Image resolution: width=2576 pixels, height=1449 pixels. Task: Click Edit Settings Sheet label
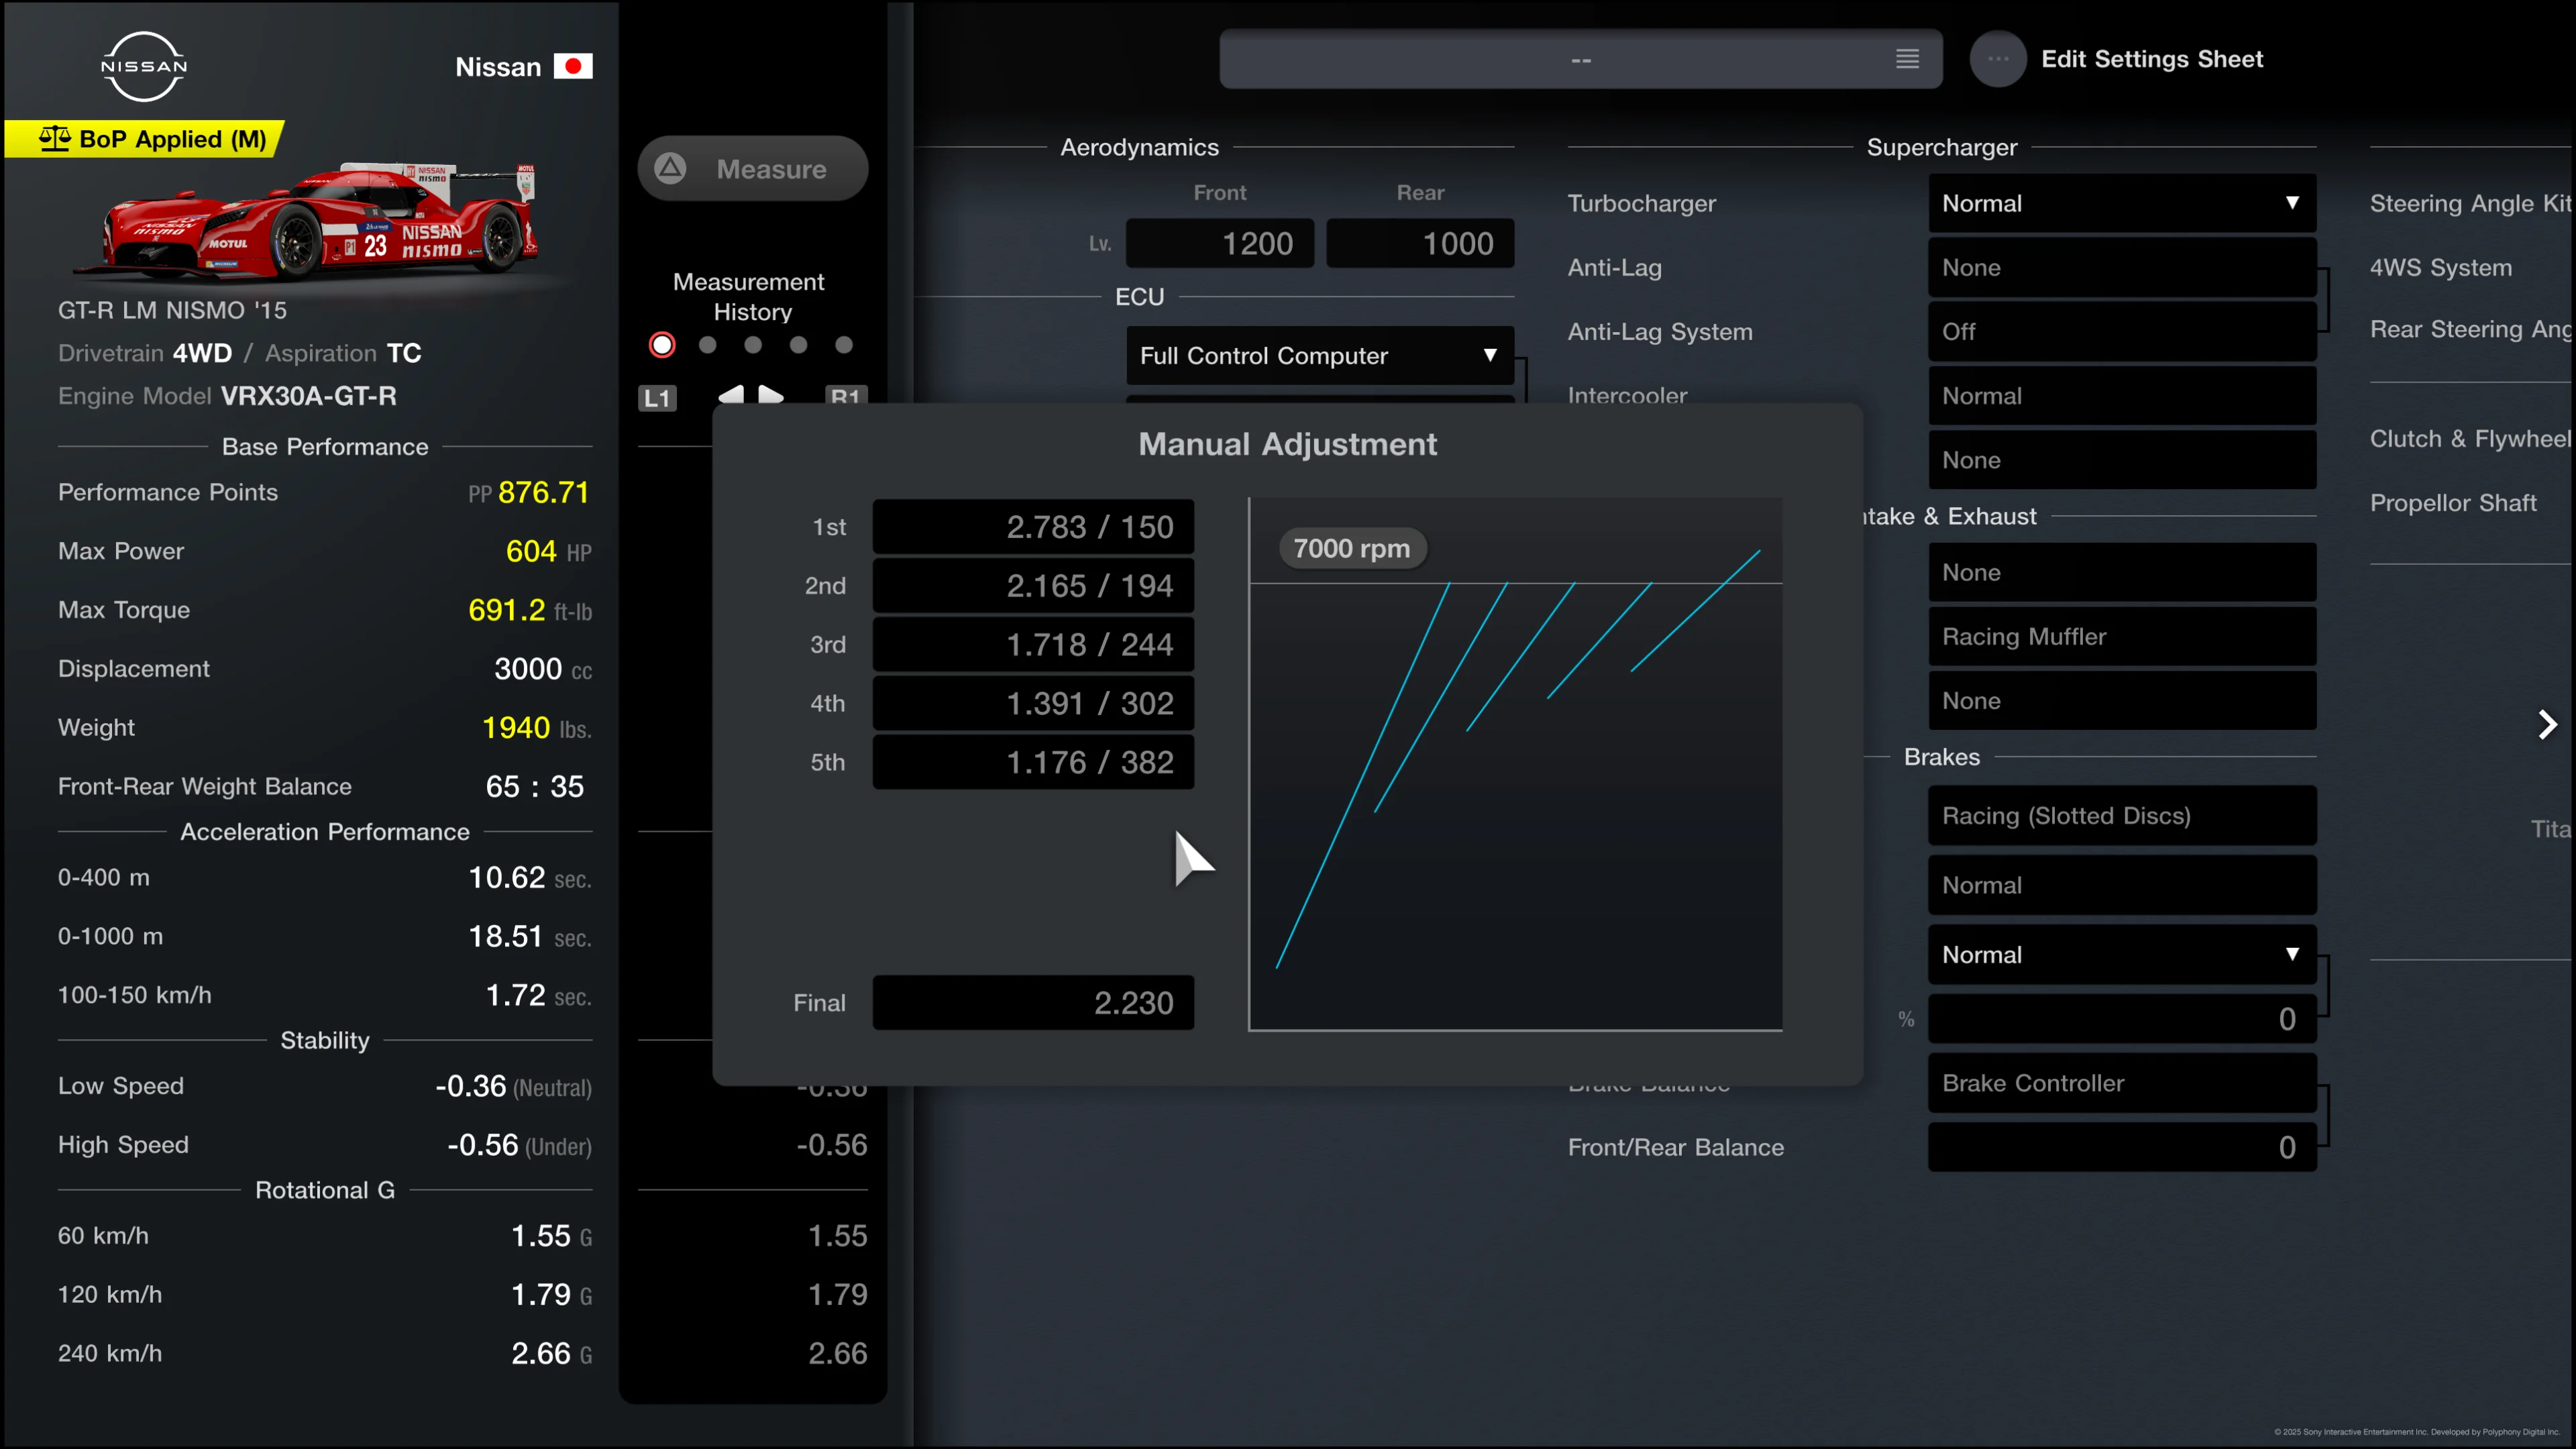(x=2152, y=59)
